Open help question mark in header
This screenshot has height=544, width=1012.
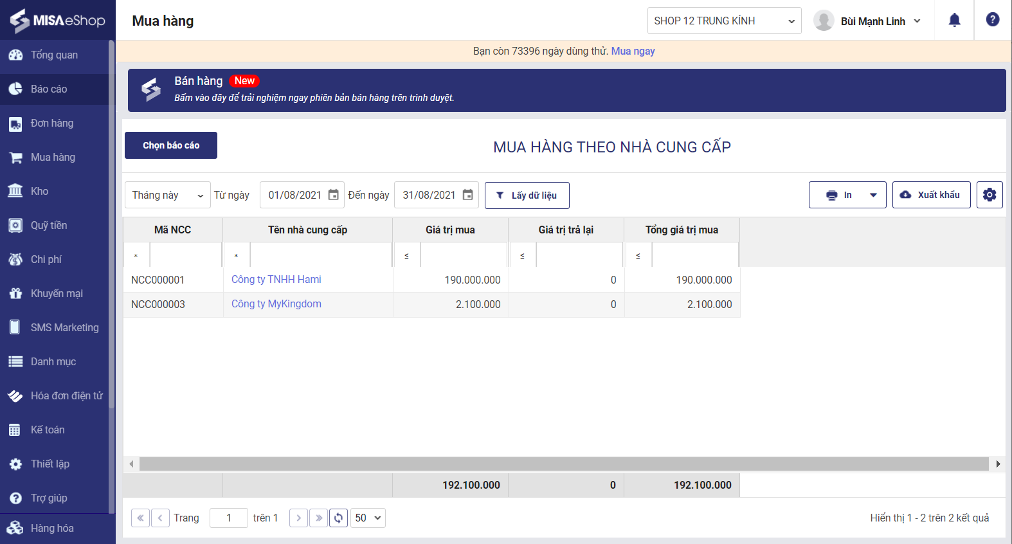pos(993,20)
